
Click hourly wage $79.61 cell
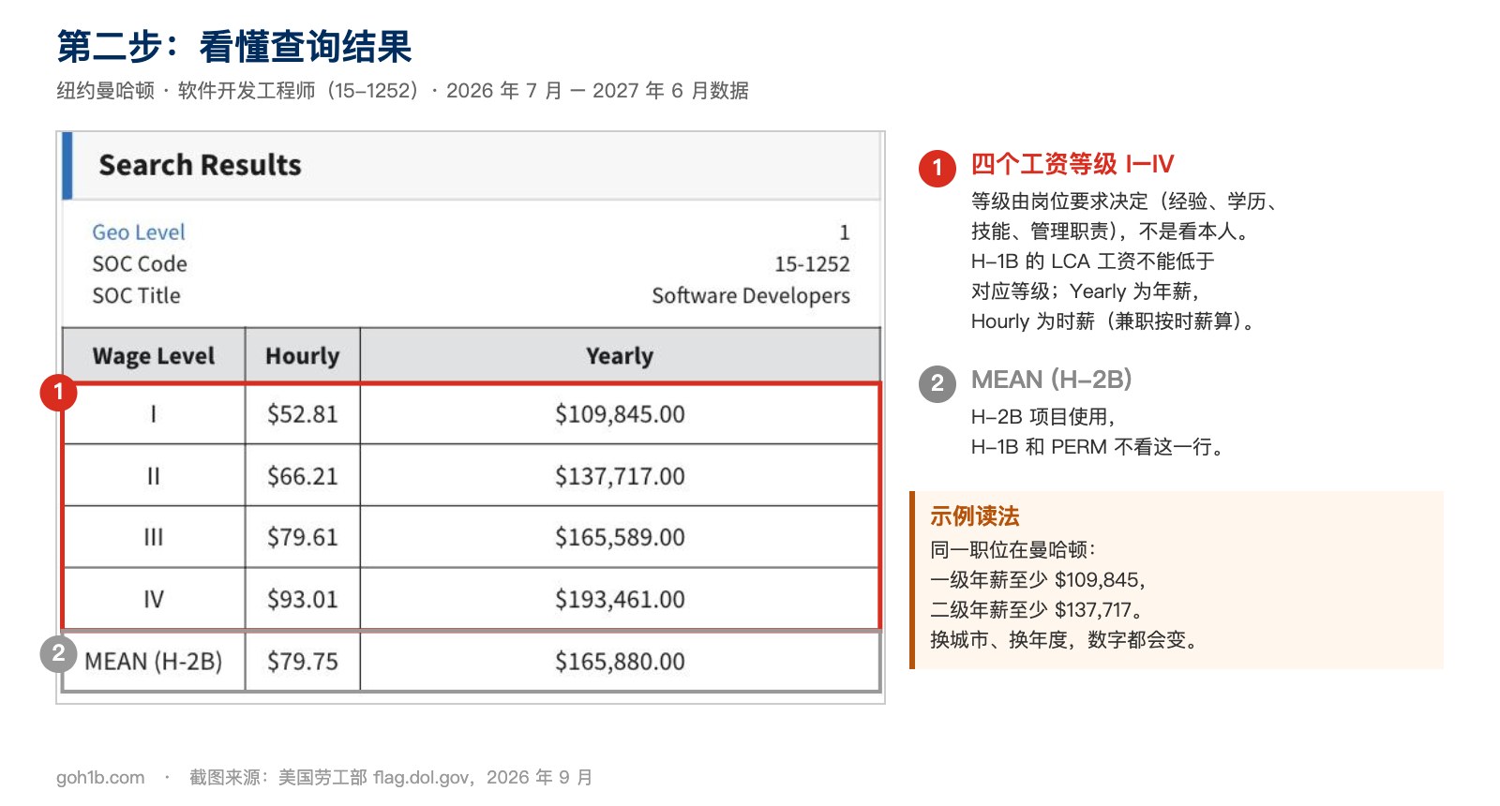tap(302, 537)
